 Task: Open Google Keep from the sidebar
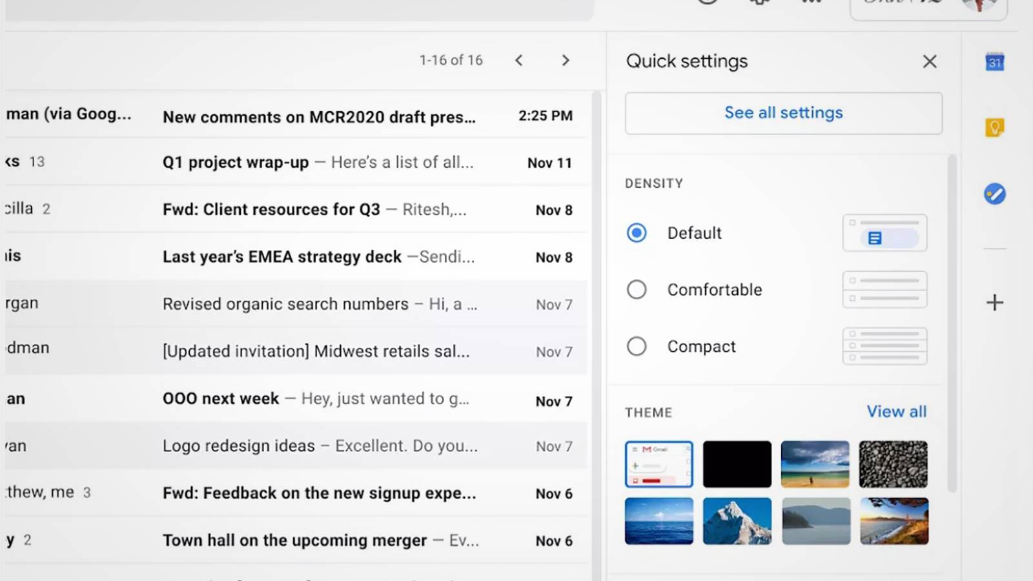coord(994,127)
